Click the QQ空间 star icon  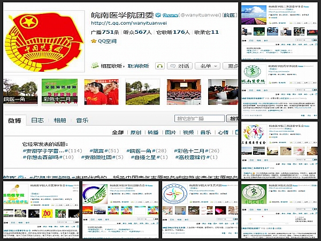[94, 41]
